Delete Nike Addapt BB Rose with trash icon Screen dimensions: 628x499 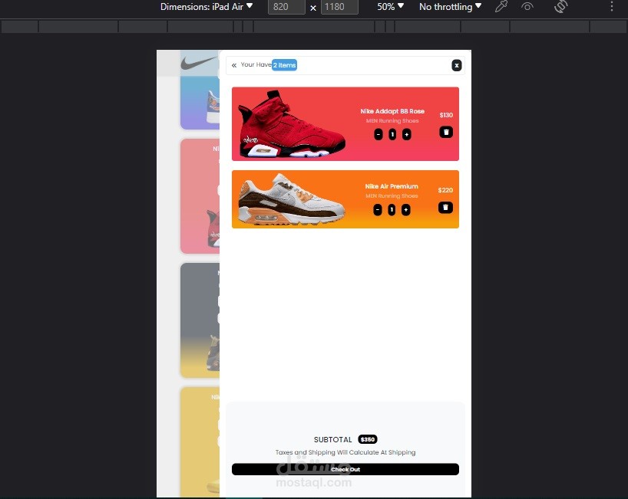coord(446,132)
